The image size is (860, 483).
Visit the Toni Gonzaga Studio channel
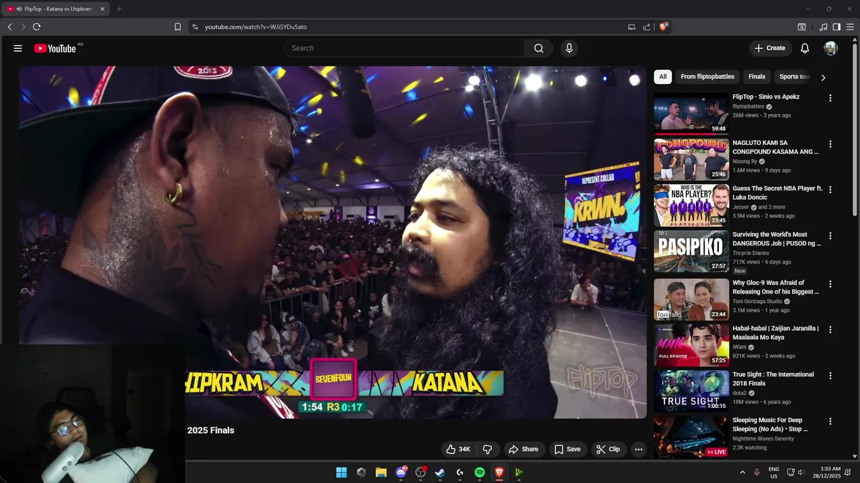pos(757,301)
